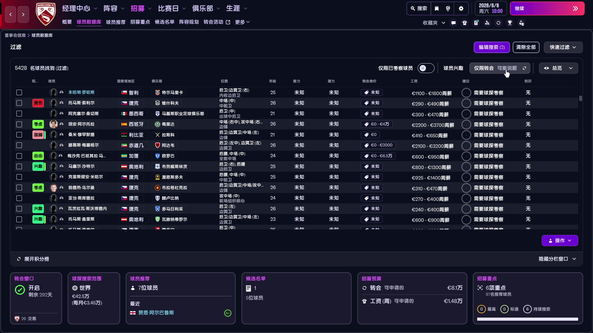The height and width of the screenshot is (333, 593).
Task: Open the 快速过滤 dropdown
Action: tap(563, 47)
